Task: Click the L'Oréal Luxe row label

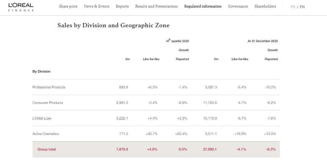Action: 42,118
